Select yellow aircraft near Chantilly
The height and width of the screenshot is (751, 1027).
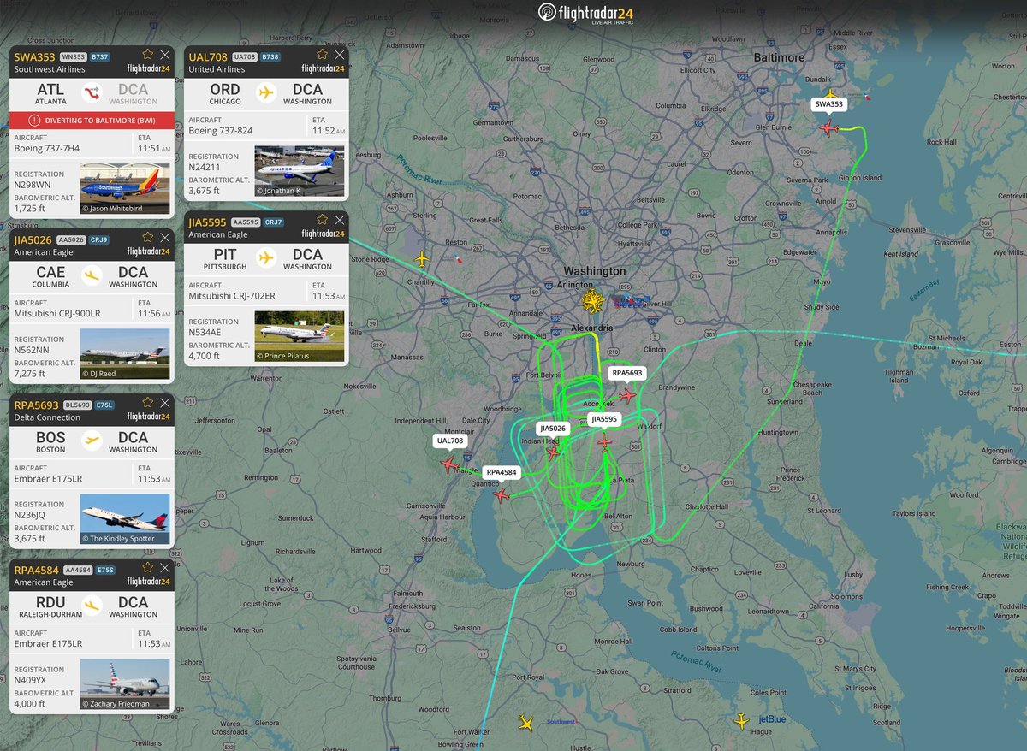coord(420,258)
